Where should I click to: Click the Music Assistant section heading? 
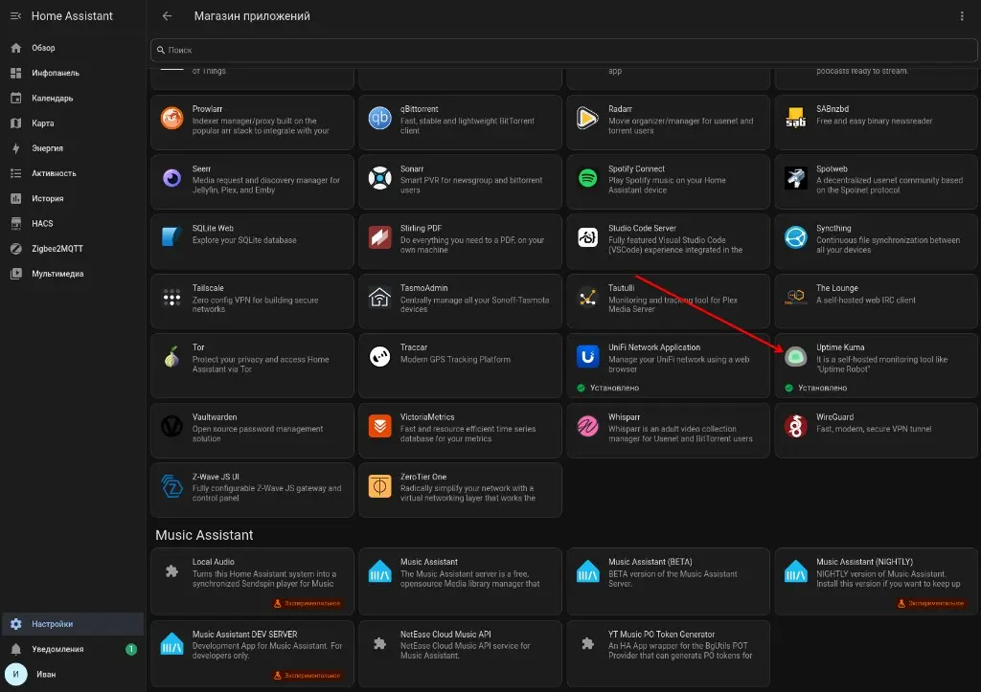[204, 535]
